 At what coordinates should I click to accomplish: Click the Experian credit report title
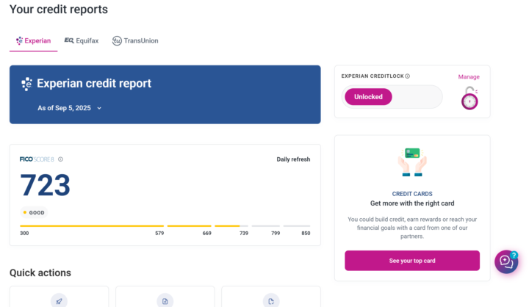[94, 83]
